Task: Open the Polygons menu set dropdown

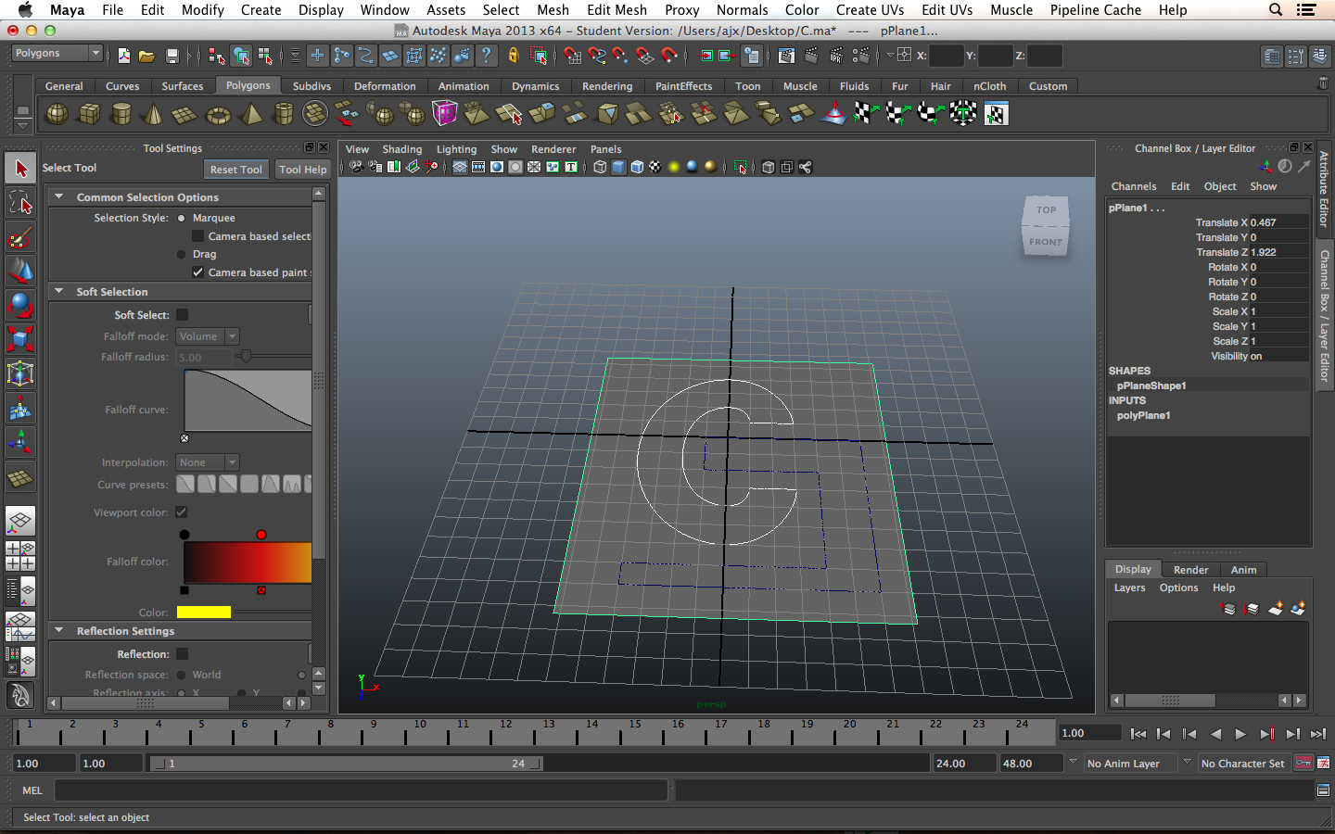Action: click(x=56, y=54)
